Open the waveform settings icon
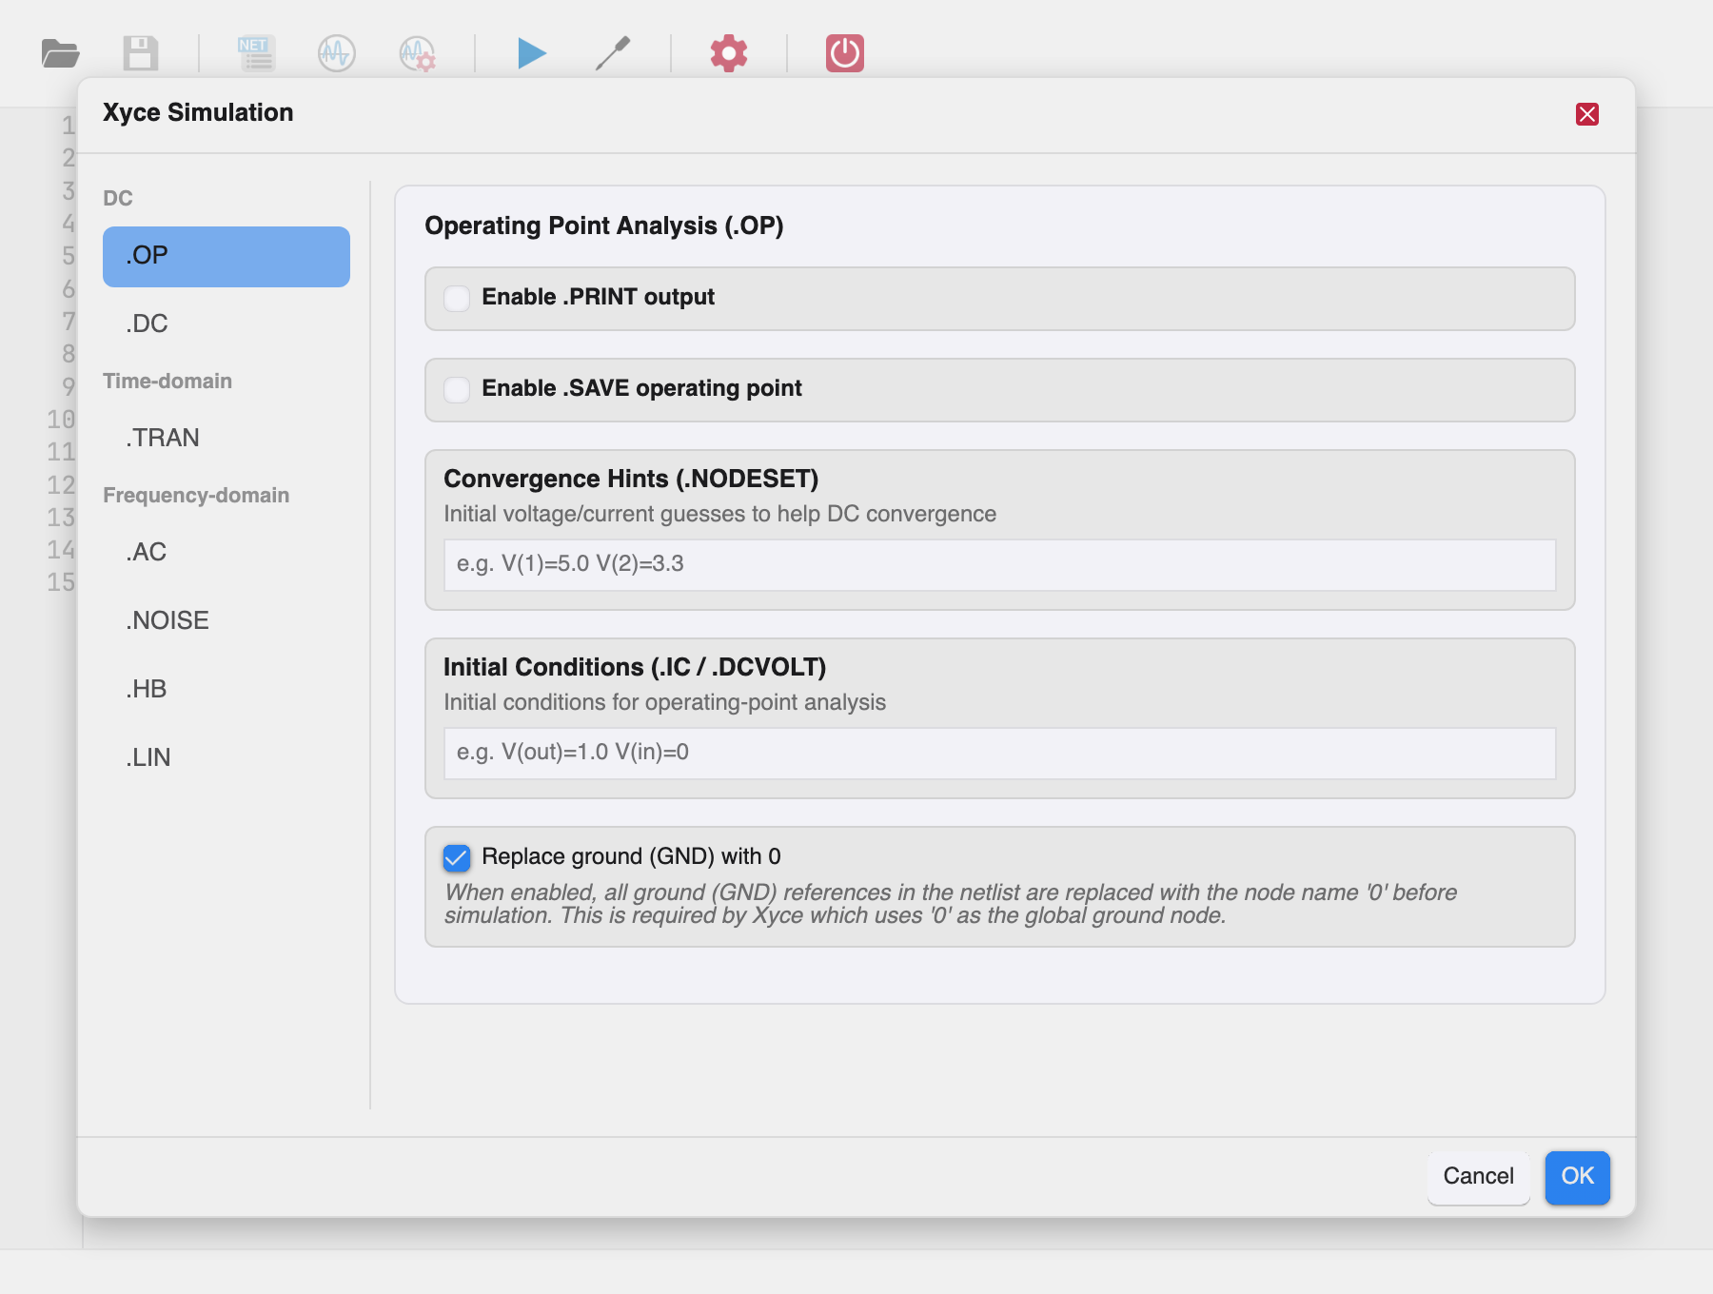This screenshot has height=1294, width=1713. [417, 53]
